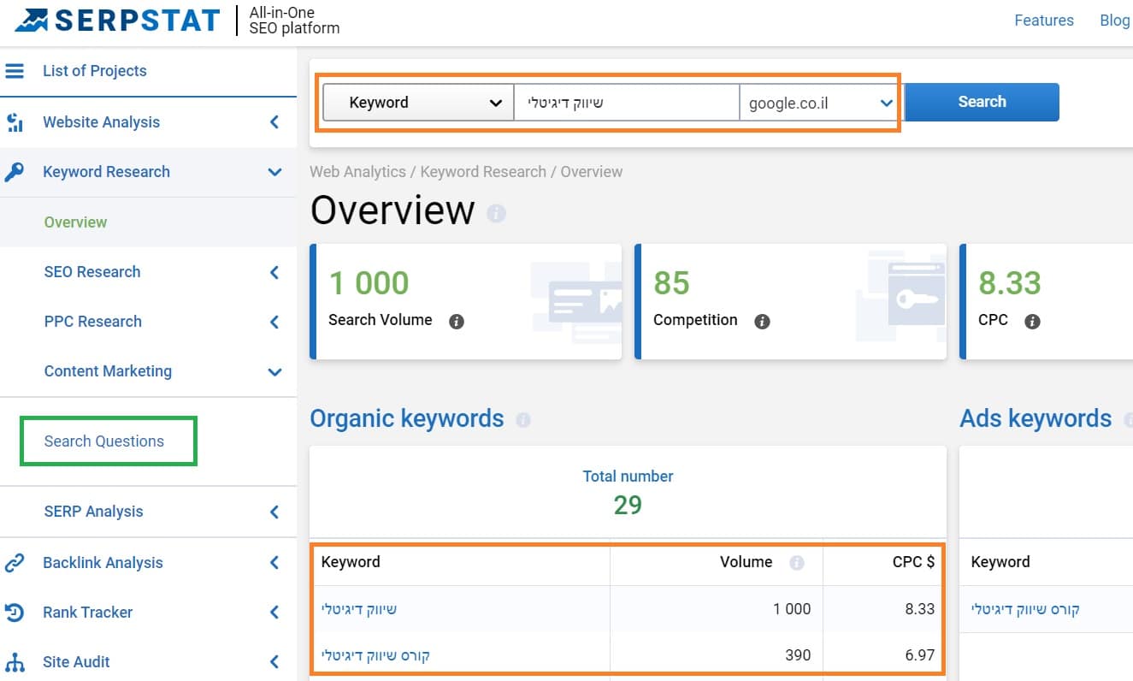Image resolution: width=1133 pixels, height=681 pixels.
Task: Click the keyword search input field
Action: (x=626, y=103)
